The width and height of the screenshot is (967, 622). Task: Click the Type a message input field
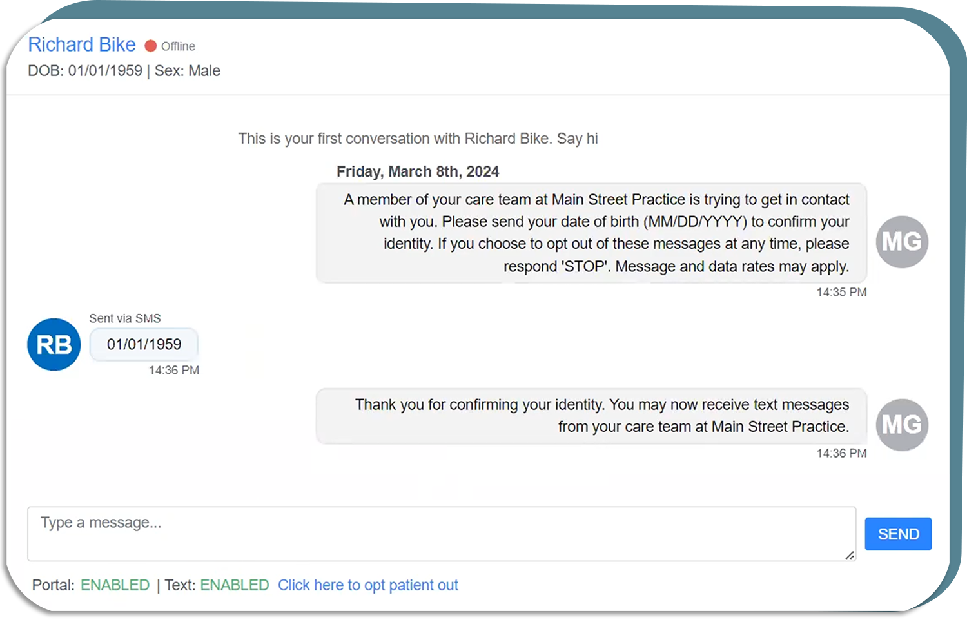(441, 534)
